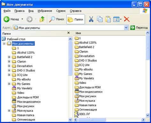Open the Сервис menu
151x123 pixels.
pyautogui.click(x=61, y=11)
